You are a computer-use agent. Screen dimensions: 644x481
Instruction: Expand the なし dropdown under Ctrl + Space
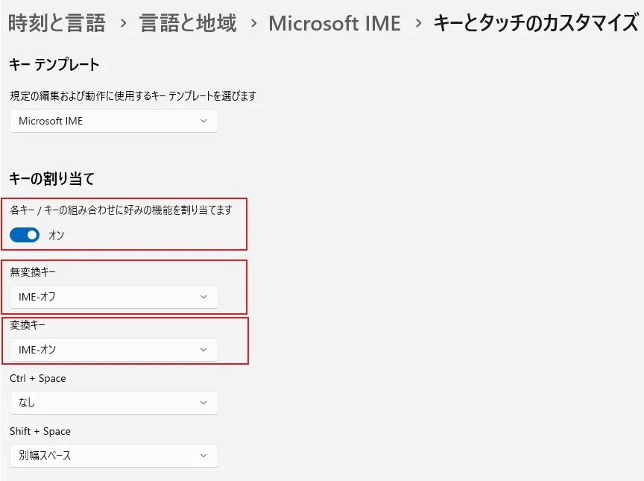113,403
